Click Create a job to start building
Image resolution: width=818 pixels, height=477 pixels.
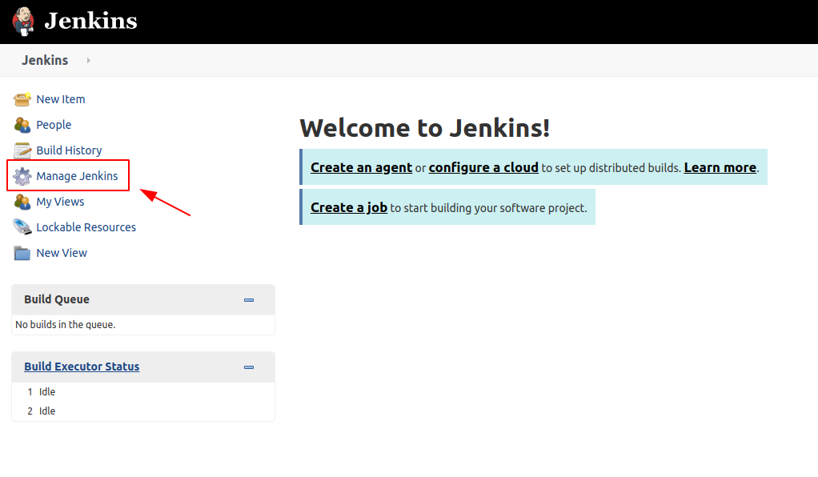coord(348,206)
